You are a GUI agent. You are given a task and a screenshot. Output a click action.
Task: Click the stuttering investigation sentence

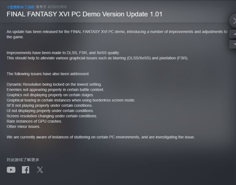click(101, 137)
